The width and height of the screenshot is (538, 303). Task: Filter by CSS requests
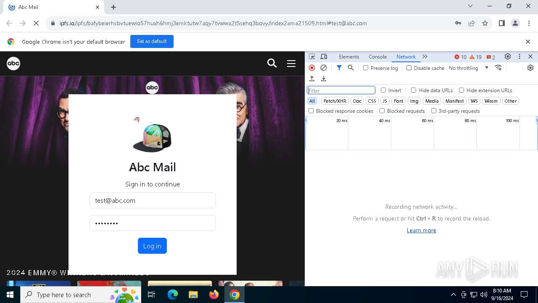click(372, 101)
